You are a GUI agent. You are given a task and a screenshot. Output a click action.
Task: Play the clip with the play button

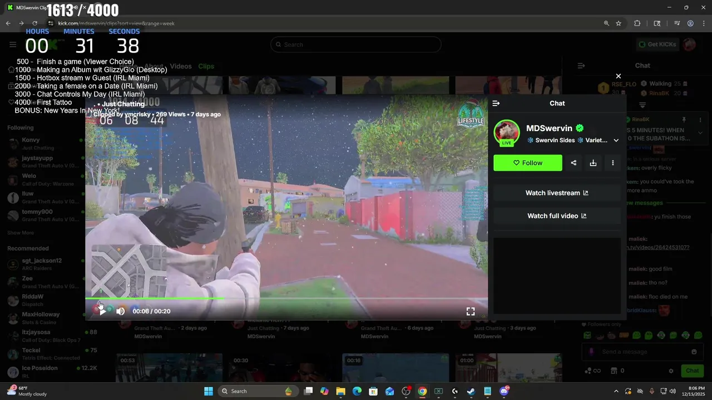103,311
